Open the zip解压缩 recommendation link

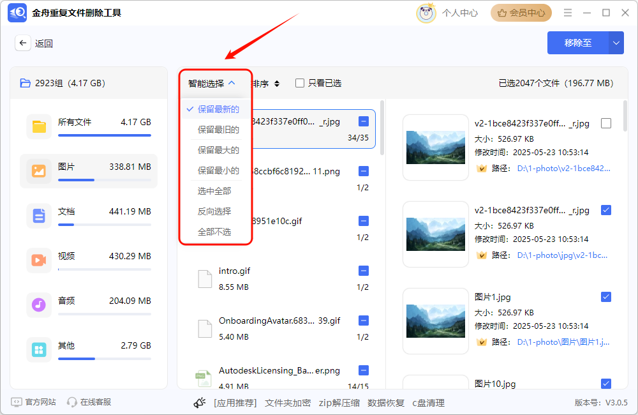tap(339, 403)
